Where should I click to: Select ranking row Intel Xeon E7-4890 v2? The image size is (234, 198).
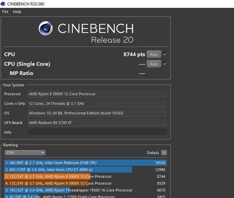coord(85,170)
